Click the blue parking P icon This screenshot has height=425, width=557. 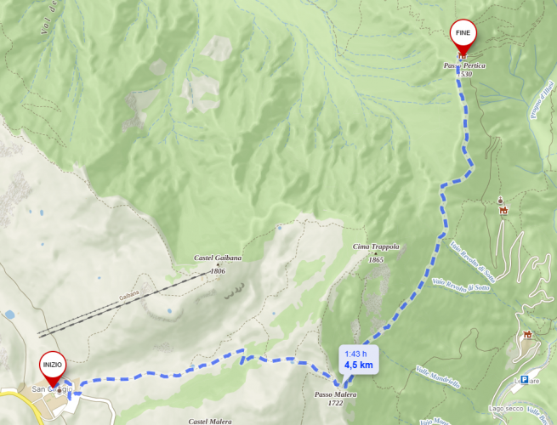click(x=525, y=380)
